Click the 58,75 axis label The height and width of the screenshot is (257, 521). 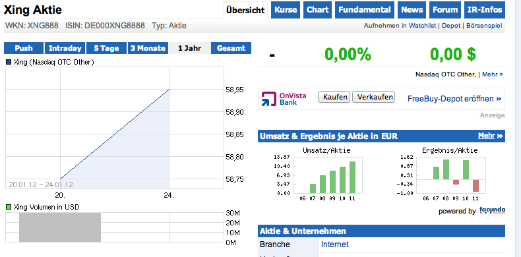pyautogui.click(x=235, y=179)
